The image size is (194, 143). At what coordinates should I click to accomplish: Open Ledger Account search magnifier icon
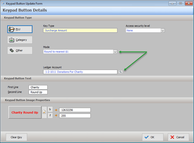[120, 72]
